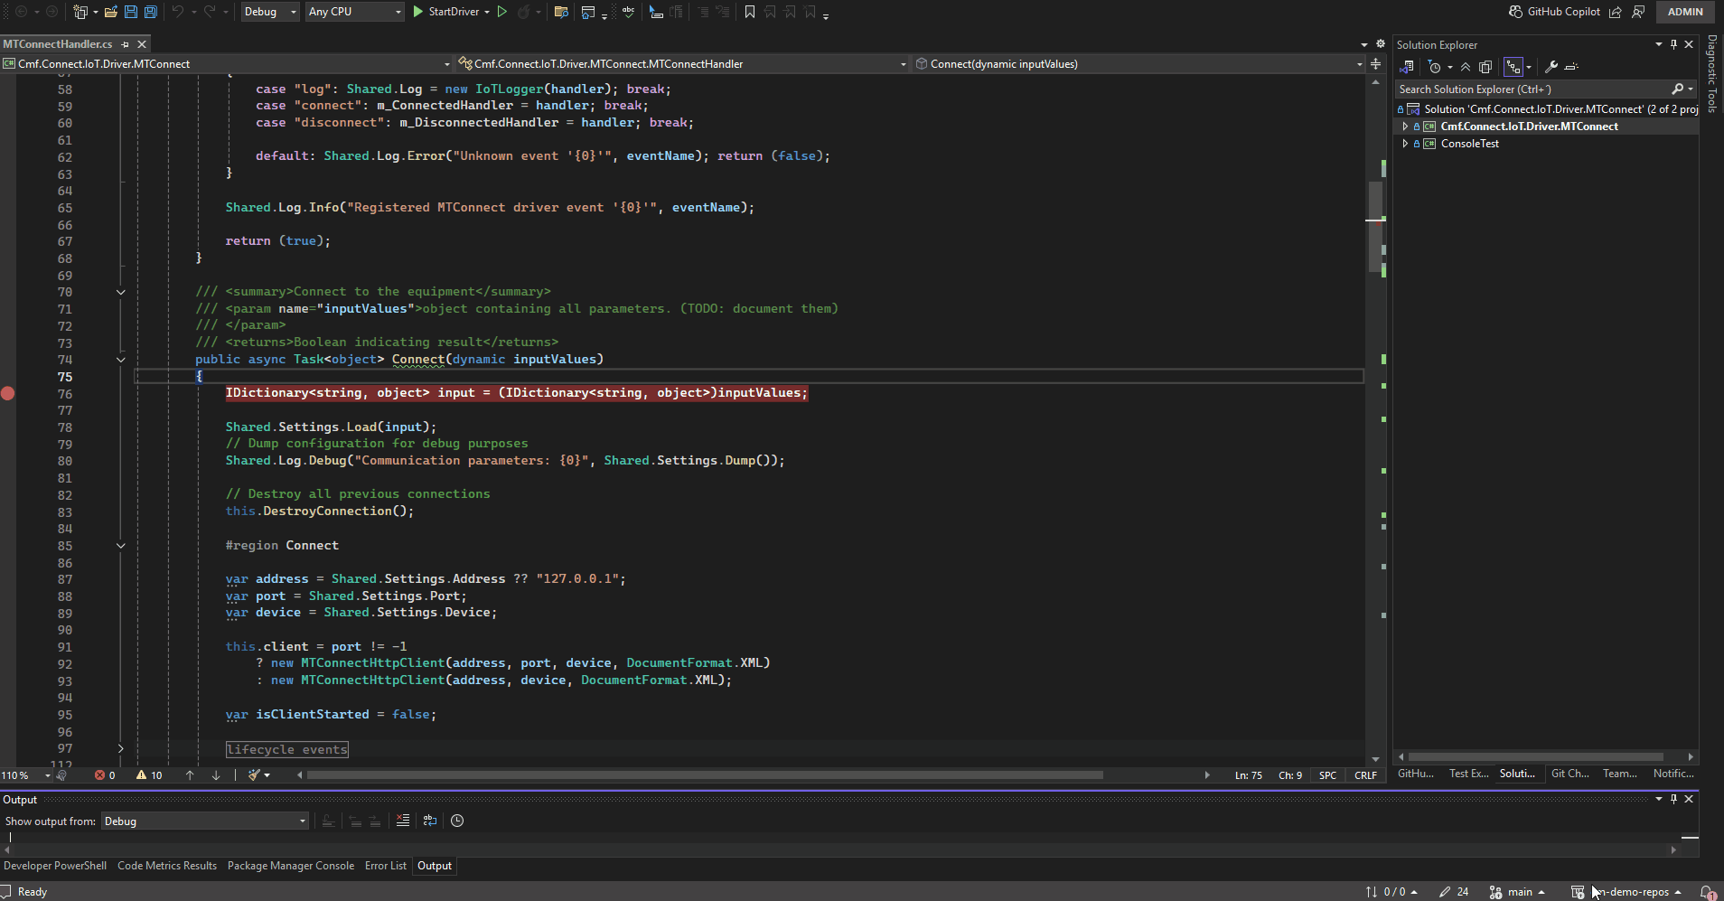The image size is (1724, 901).
Task: Open GitHub Copilot menu
Action: pos(1554,12)
